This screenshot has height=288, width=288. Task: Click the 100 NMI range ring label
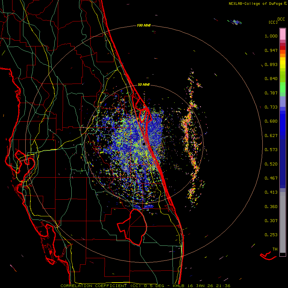pos(144,25)
